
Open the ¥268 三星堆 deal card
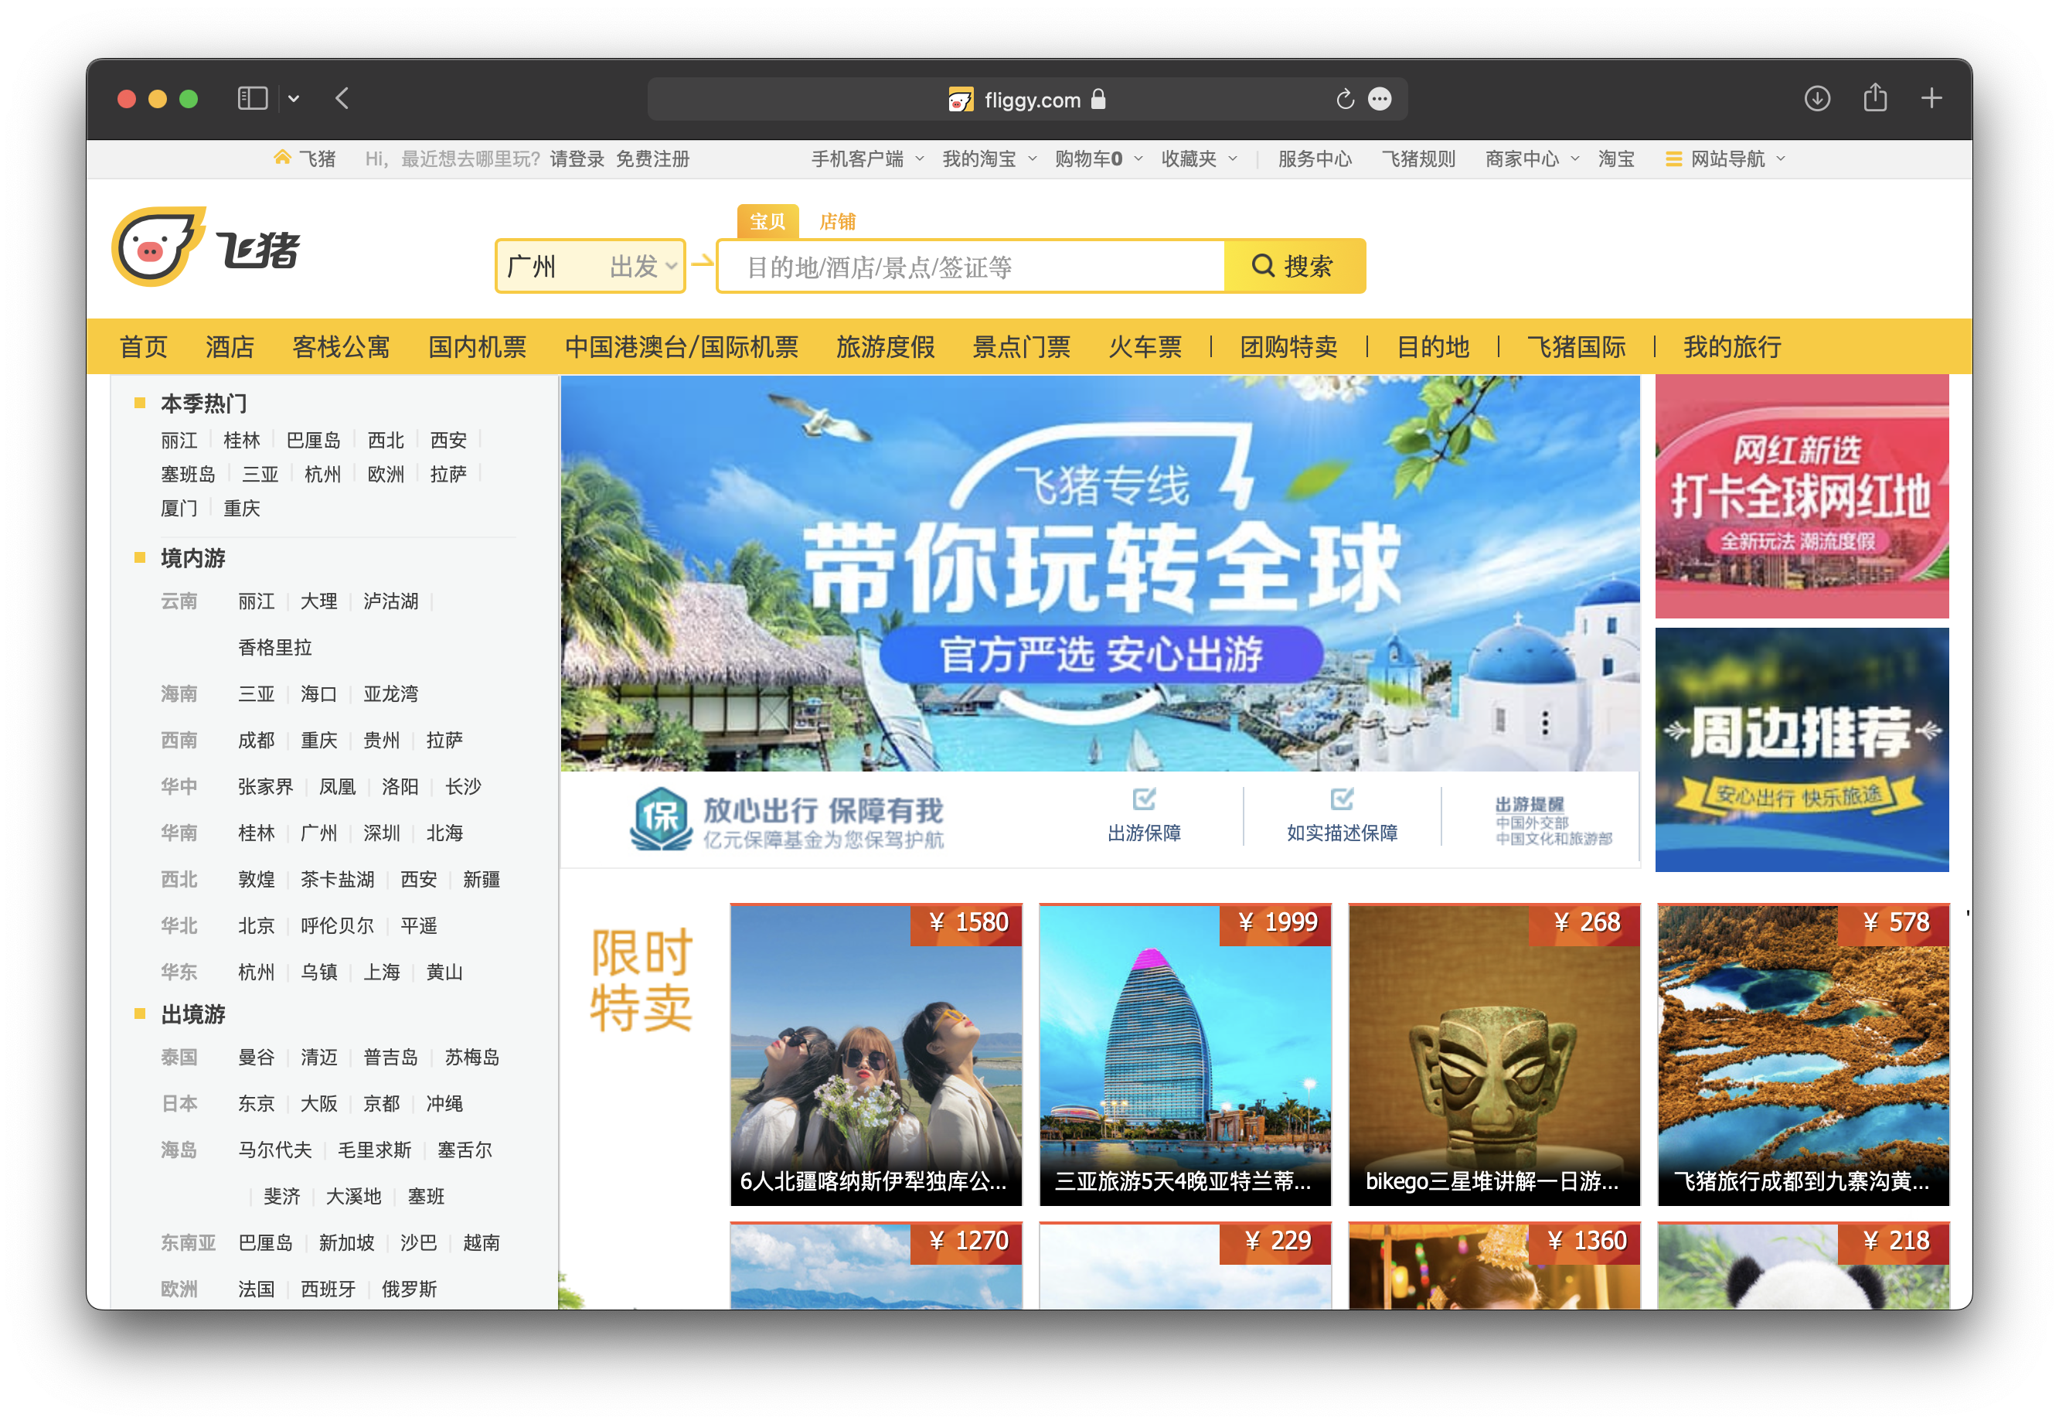pos(1493,1054)
